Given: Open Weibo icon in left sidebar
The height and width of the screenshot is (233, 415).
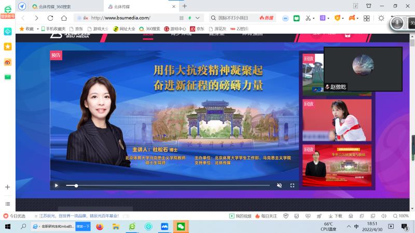Looking at the screenshot, I should [7, 62].
